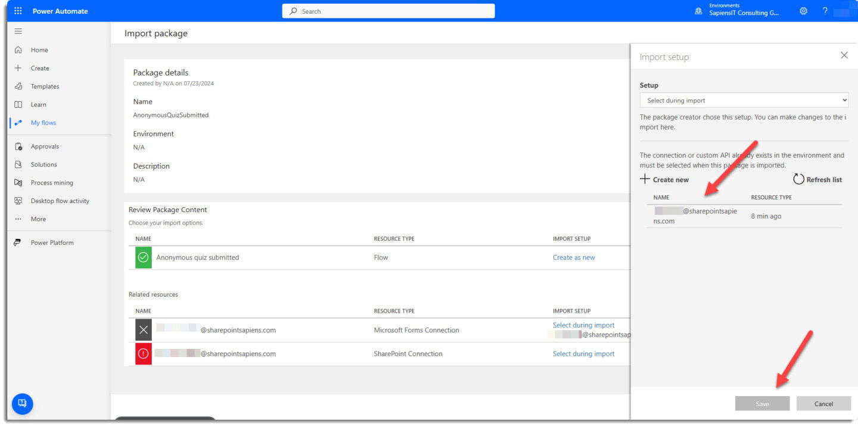The image size is (858, 427).
Task: Click SharePoint Connection's Select during import link
Action: pos(583,354)
